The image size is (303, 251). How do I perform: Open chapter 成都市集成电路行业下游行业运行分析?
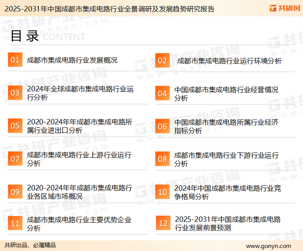tap(226, 159)
